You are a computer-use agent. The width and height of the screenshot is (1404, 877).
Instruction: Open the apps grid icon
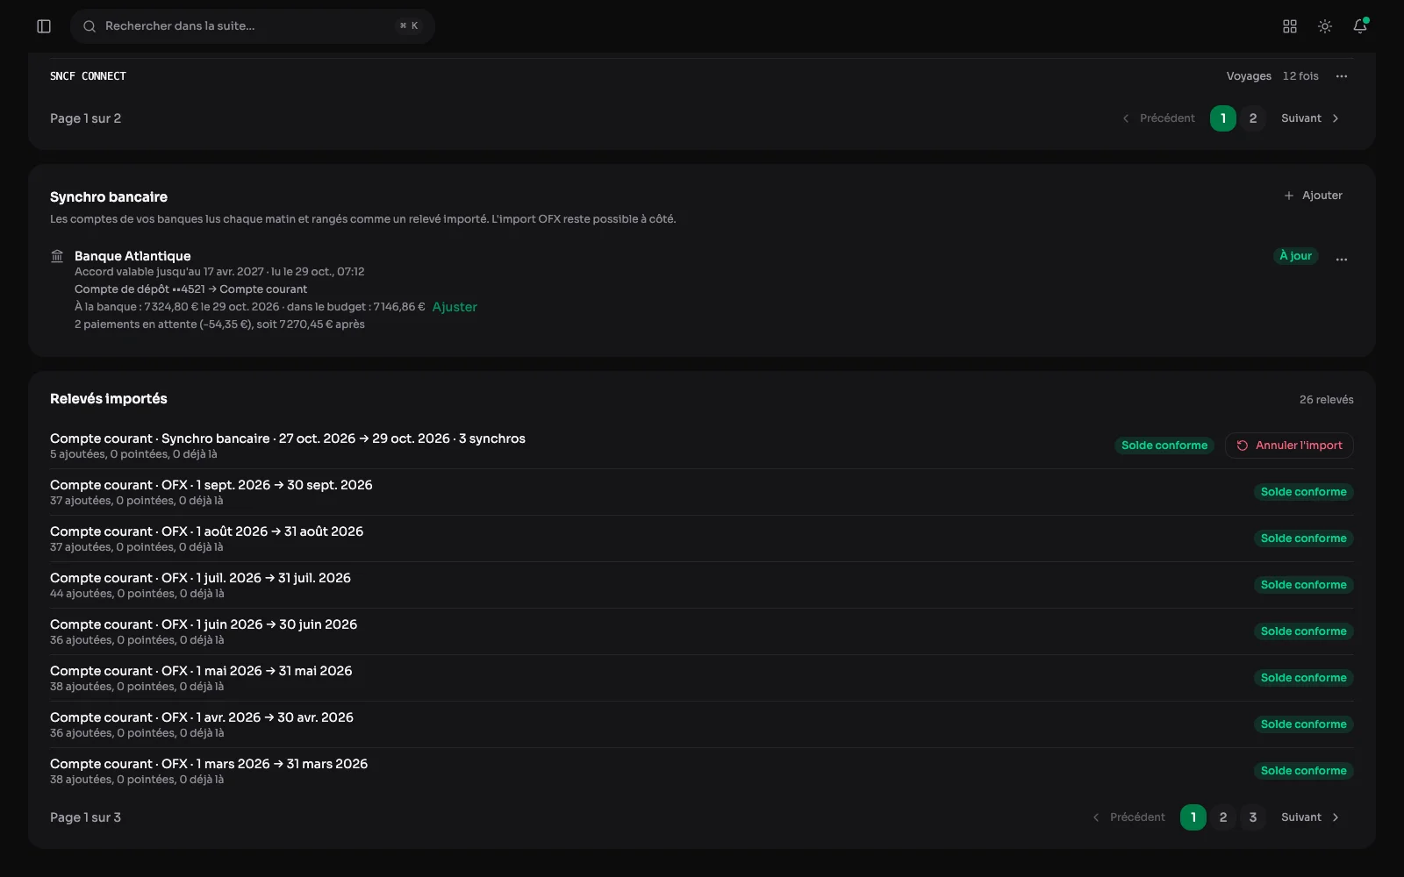1290,26
